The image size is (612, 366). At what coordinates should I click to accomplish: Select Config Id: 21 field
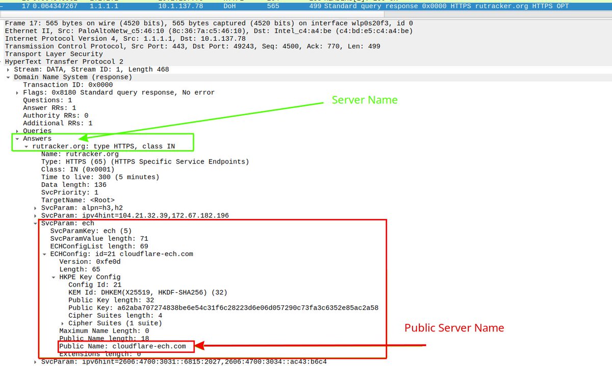[x=95, y=285]
